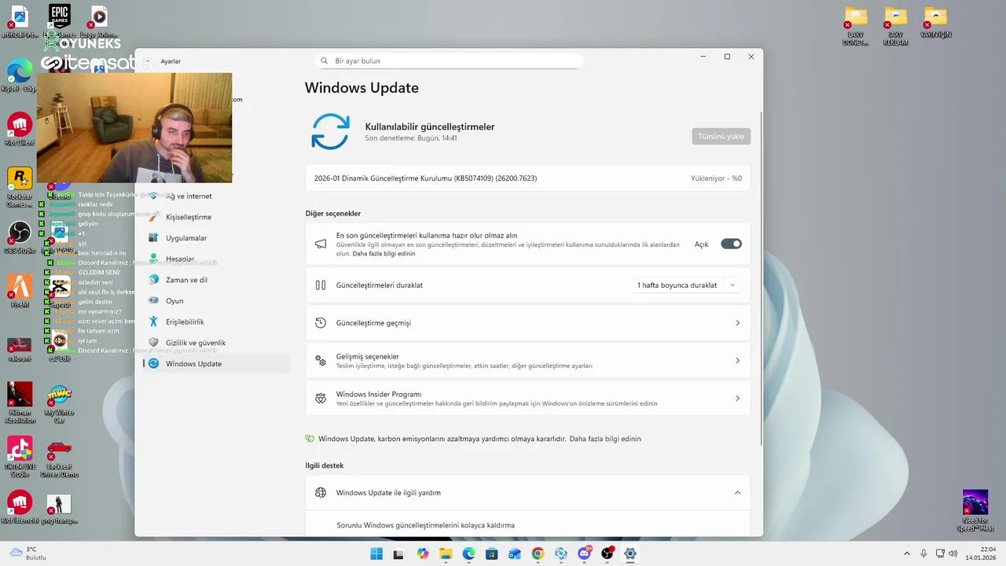The width and height of the screenshot is (1006, 566).
Task: Click the gear icon of Gelişmiş seçenekler
Action: click(321, 361)
